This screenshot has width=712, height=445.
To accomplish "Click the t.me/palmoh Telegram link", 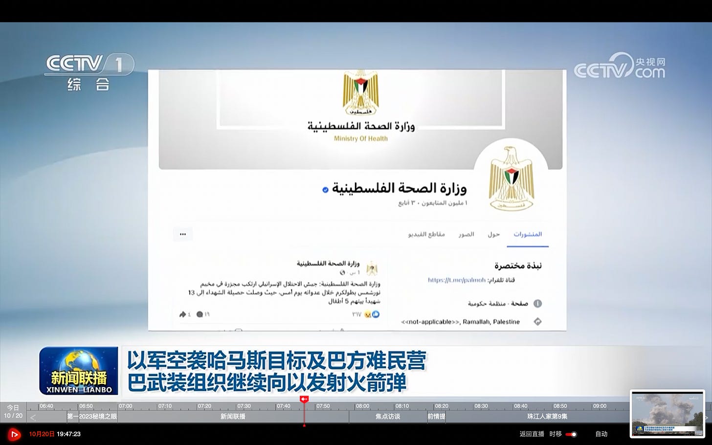I will [457, 280].
